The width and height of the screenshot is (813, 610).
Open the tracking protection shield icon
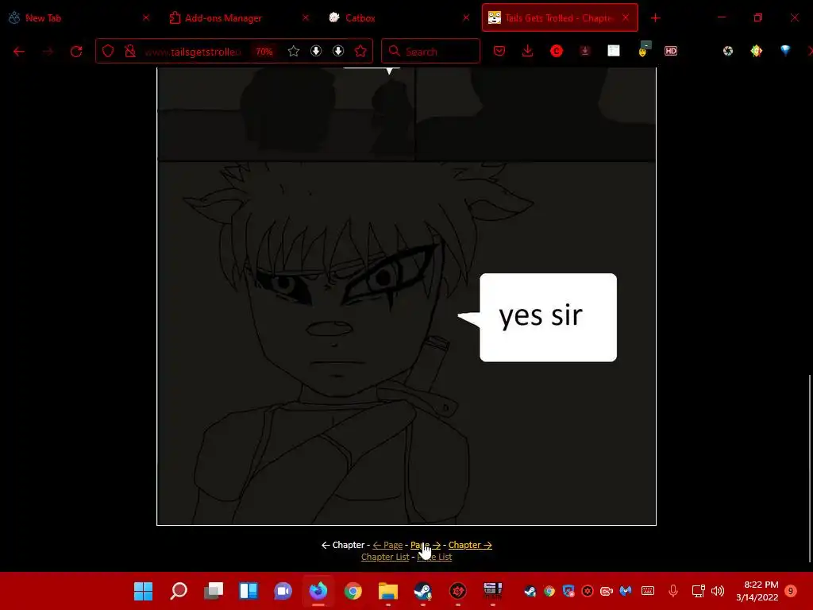[108, 51]
